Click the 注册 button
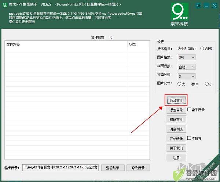This screenshot has height=182, width=220. click(x=176, y=158)
